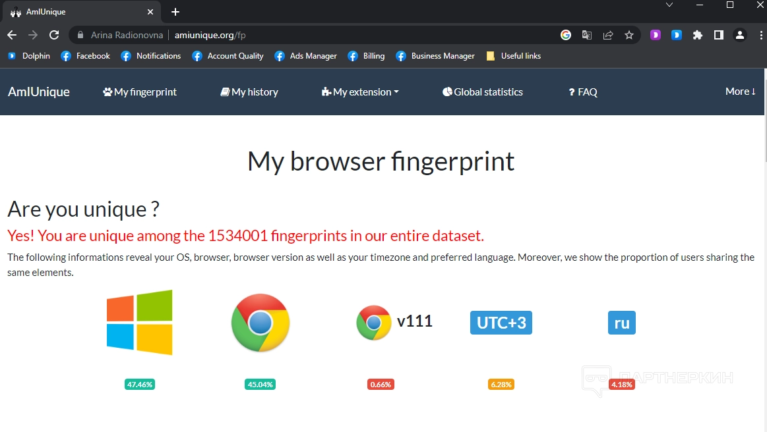The height and width of the screenshot is (432, 767).
Task: Expand the My extension dropdown menu
Action: click(360, 92)
